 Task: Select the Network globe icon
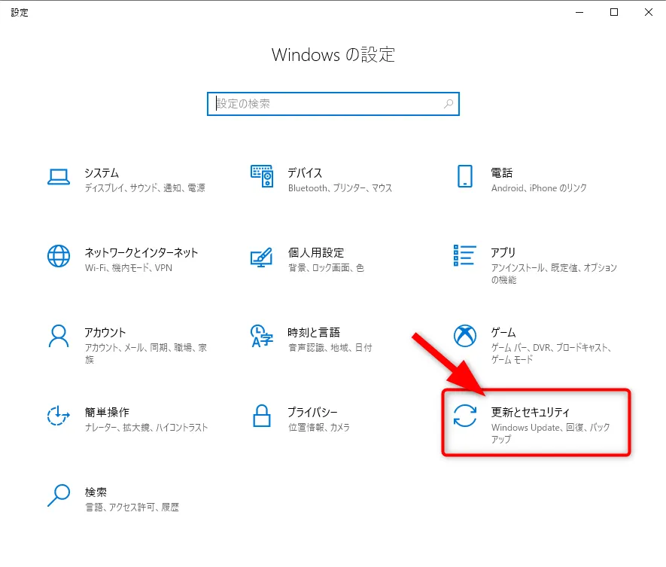click(59, 256)
